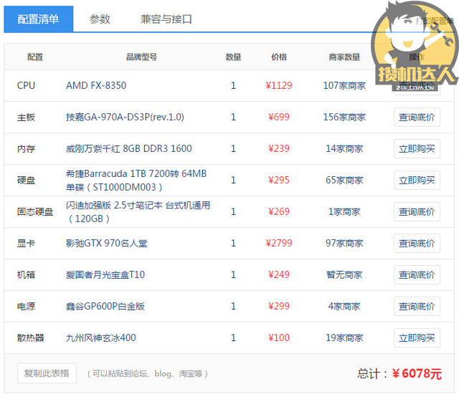The image size is (459, 397).
Task: Click 查询底价 for 闪迪 SSD row
Action: click(x=417, y=212)
